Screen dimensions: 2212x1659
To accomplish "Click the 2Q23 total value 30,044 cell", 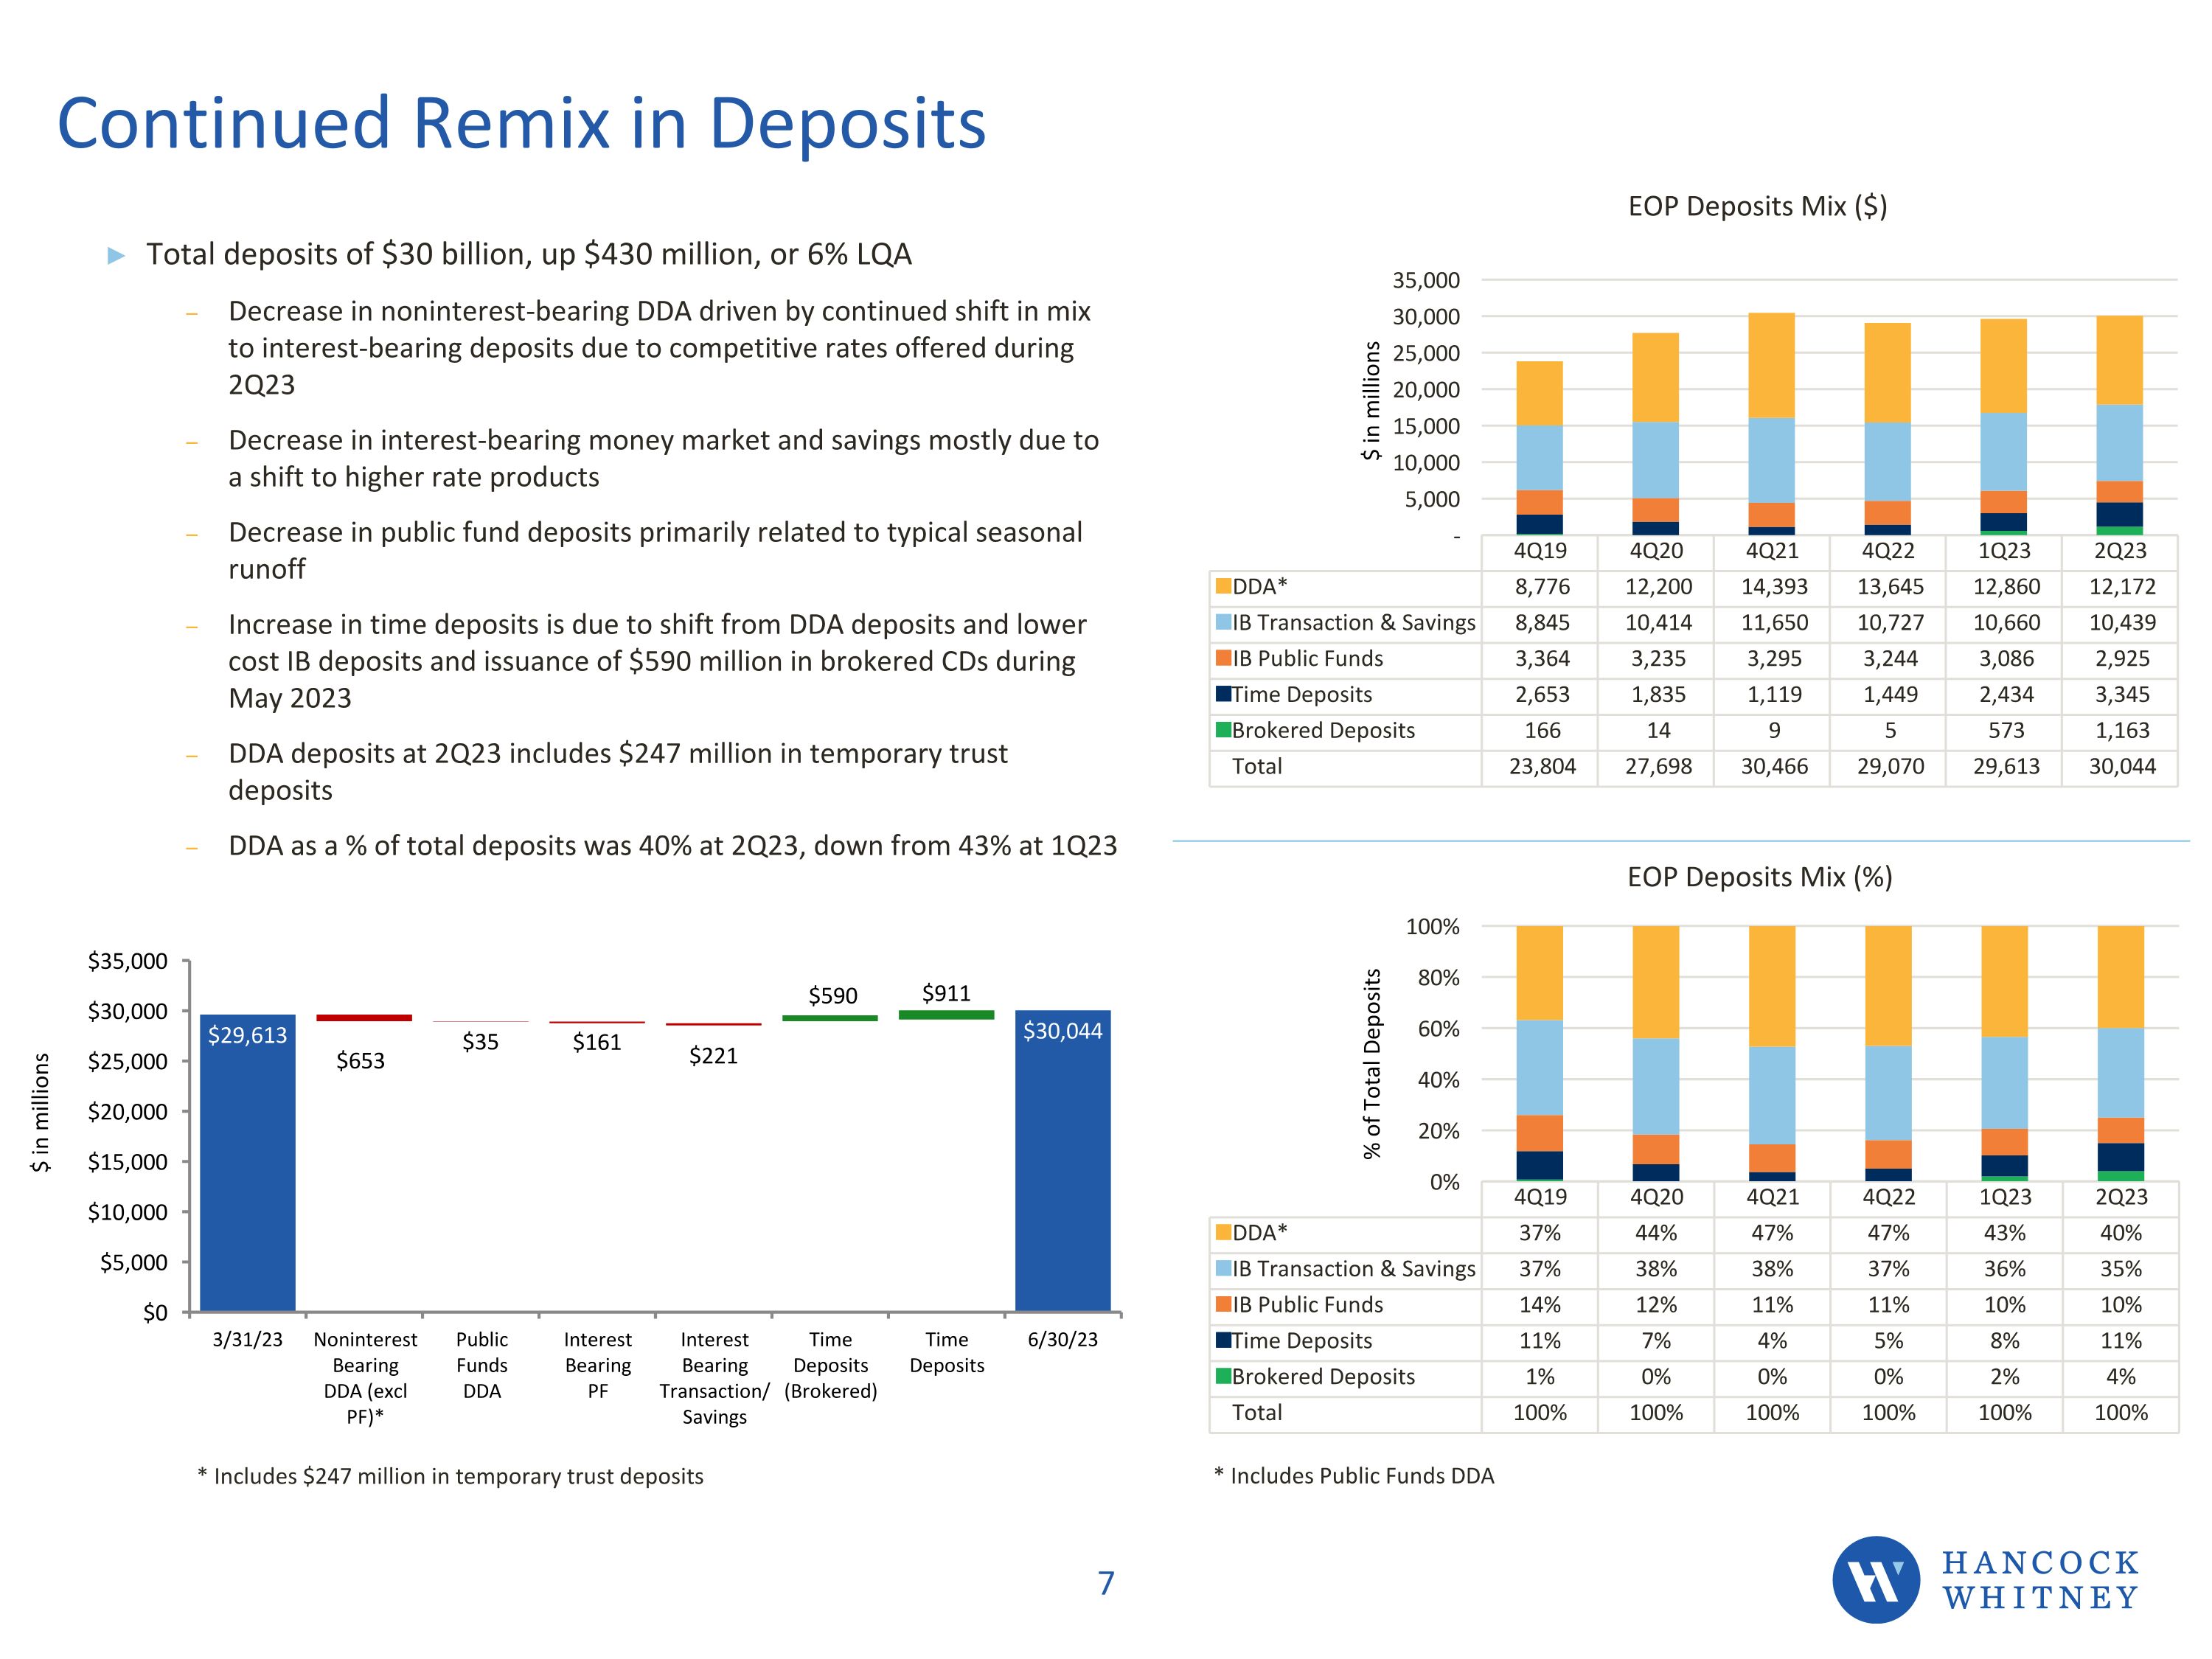I will pyautogui.click(x=2121, y=767).
